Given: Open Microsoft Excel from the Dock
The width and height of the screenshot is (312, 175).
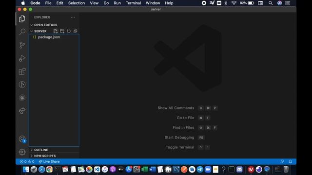Looking at the screenshot, I should pyautogui.click(x=144, y=170).
